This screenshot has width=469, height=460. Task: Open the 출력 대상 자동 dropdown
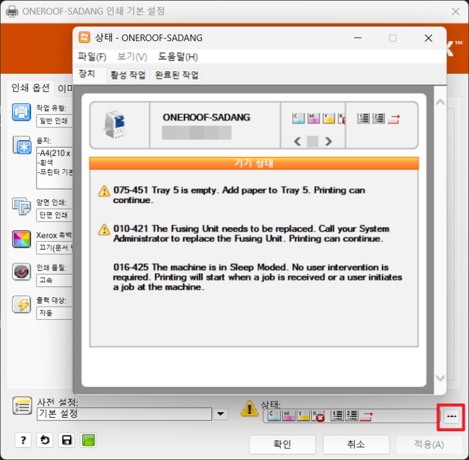pyautogui.click(x=54, y=313)
